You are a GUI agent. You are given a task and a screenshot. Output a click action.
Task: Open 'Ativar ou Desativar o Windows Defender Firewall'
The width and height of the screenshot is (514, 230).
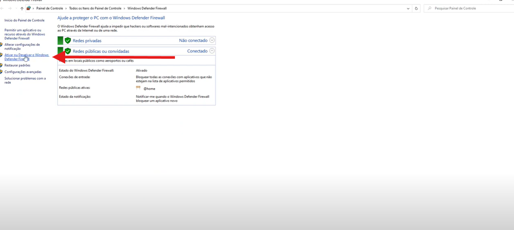coord(26,57)
